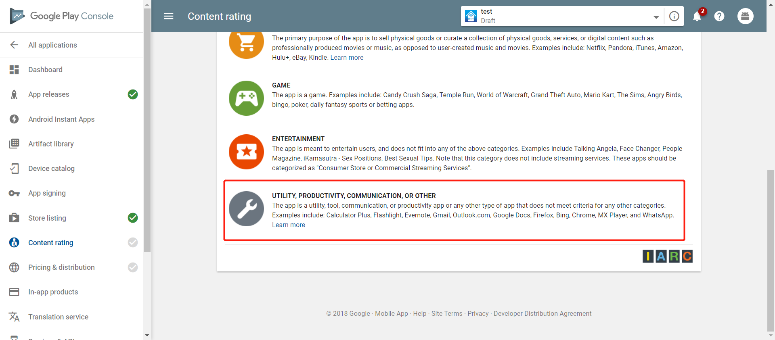Open notifications bell with 2 alerts
This screenshot has height=340, width=775.
pos(697,16)
